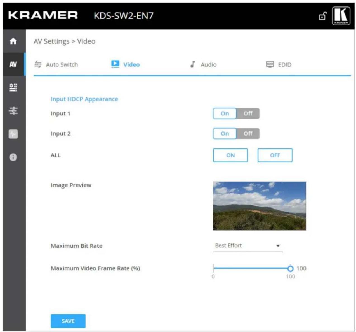Click the AV Settings > Video breadcrumb
The image size is (356, 332).
pos(65,41)
